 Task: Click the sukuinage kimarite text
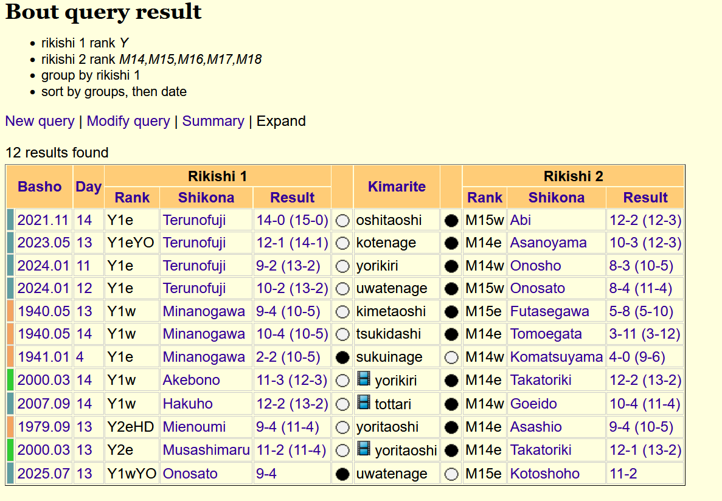389,357
